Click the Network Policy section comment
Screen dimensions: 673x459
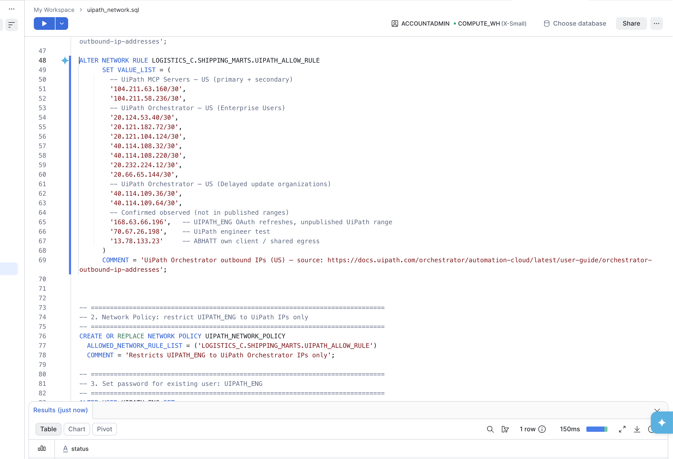click(194, 317)
